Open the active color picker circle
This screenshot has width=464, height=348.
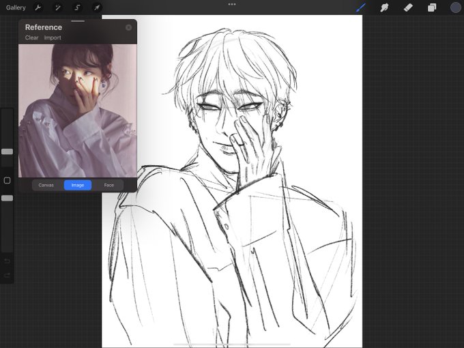456,8
